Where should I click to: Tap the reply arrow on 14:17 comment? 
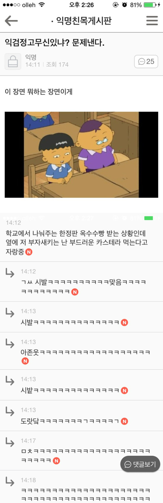10,442
